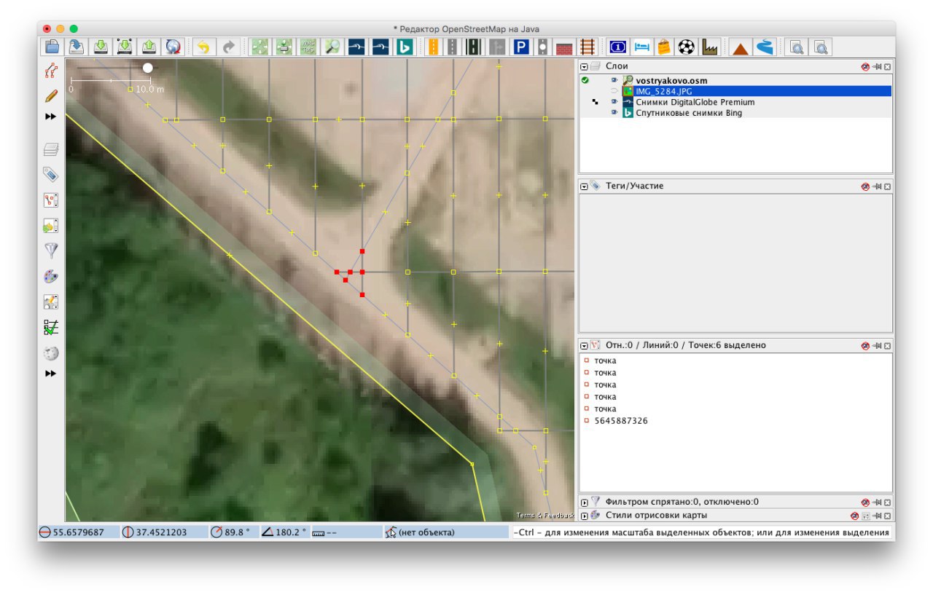Viewport: 933px width, 595px height.
Task: Click the green active-layer check mark
Action: tap(585, 80)
